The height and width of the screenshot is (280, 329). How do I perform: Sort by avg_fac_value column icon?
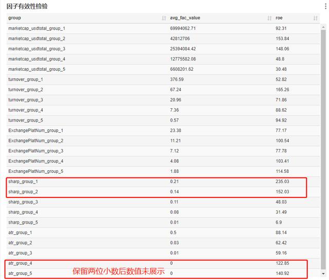pyautogui.click(x=269, y=18)
